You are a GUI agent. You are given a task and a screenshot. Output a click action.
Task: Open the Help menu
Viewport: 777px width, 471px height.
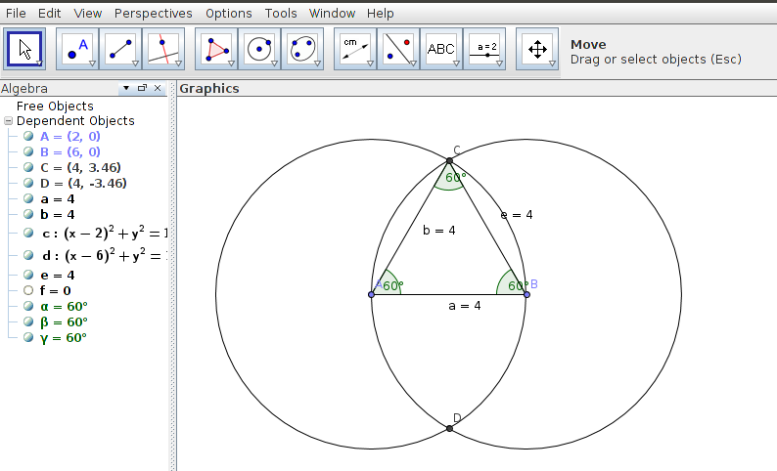(x=380, y=14)
